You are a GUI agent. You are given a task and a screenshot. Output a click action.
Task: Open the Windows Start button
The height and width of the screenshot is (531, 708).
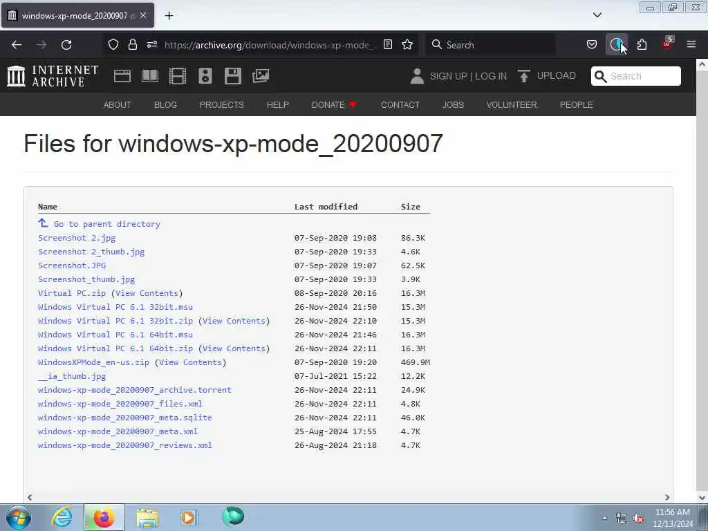tap(19, 517)
